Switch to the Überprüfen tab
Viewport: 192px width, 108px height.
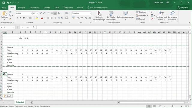[x=68, y=7]
